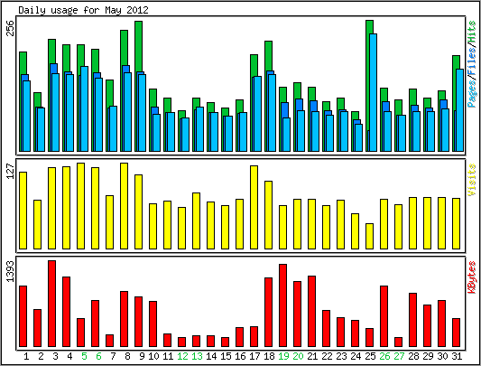Click the light blue pages bar for day 25
This screenshot has width=481, height=366.
(374, 92)
